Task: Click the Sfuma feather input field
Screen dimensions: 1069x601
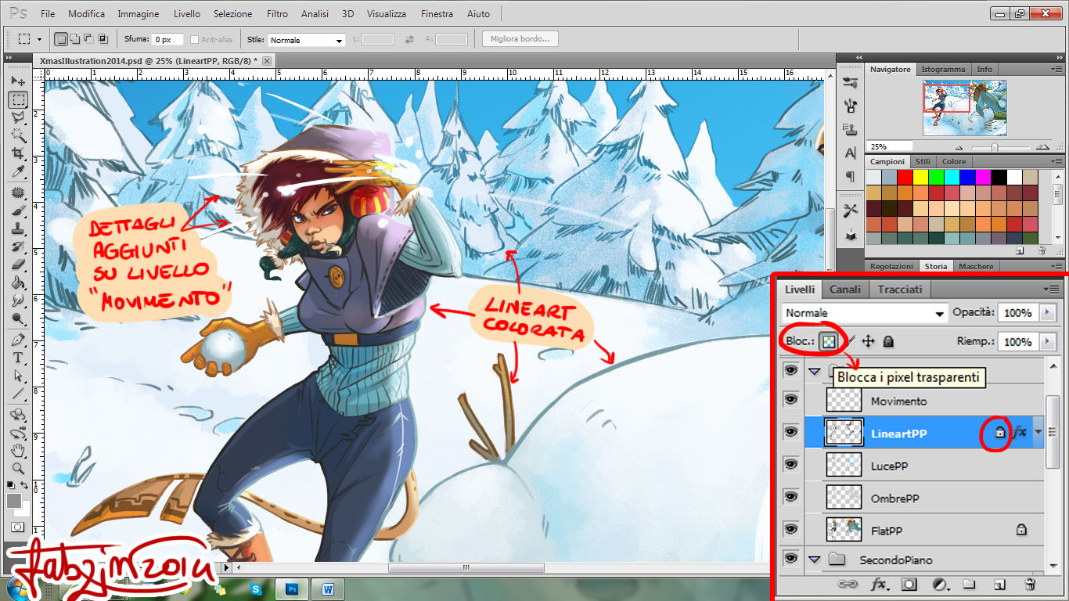Action: point(167,39)
